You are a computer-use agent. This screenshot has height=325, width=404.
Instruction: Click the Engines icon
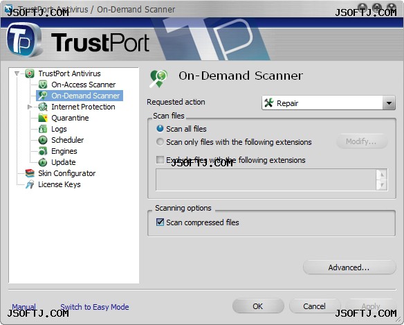point(43,151)
